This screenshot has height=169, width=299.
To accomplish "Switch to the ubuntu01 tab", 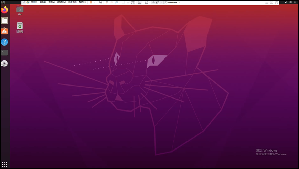I will pos(171,2).
